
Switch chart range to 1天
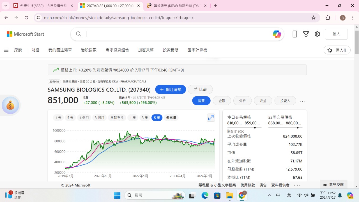tap(58, 118)
